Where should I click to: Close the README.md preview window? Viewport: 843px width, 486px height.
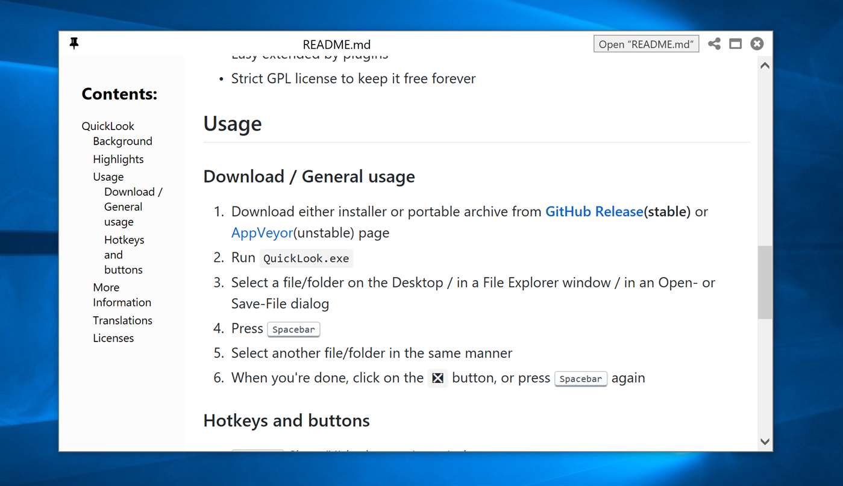click(x=757, y=44)
